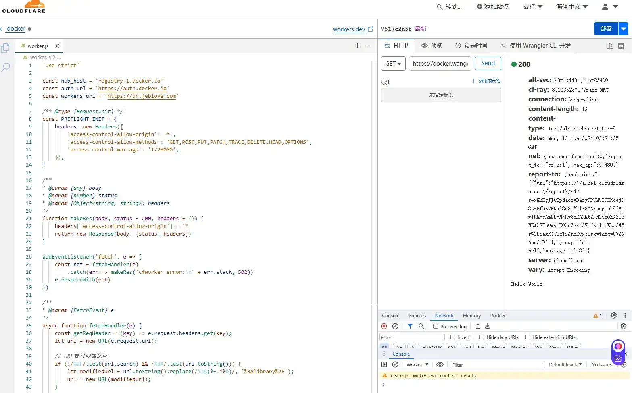Click the warnings count indicator
Image resolution: width=632 pixels, height=393 pixels.
598,316
